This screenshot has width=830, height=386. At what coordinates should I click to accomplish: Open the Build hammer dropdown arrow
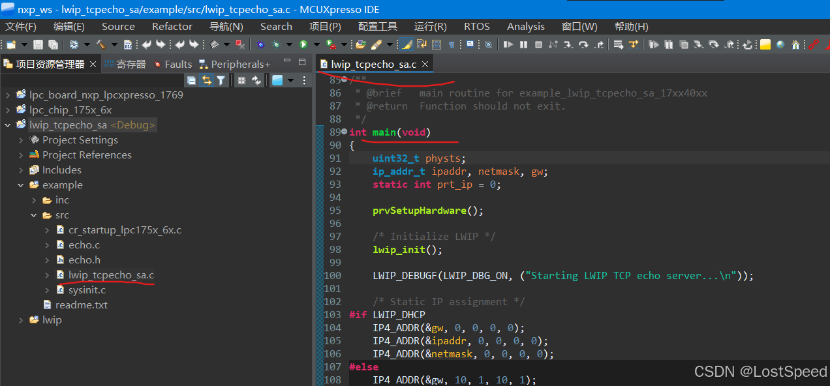point(114,44)
